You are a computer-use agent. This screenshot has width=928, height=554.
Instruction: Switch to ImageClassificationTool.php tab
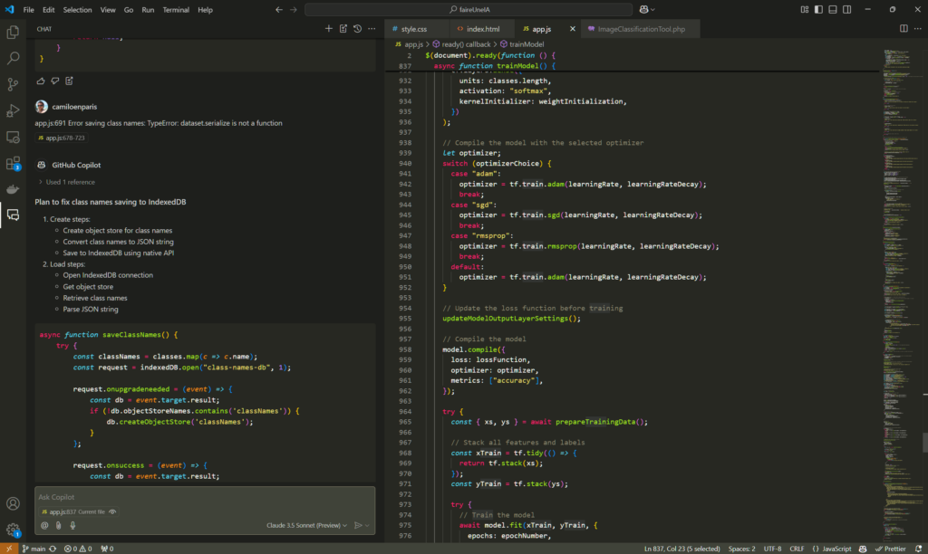tap(641, 29)
